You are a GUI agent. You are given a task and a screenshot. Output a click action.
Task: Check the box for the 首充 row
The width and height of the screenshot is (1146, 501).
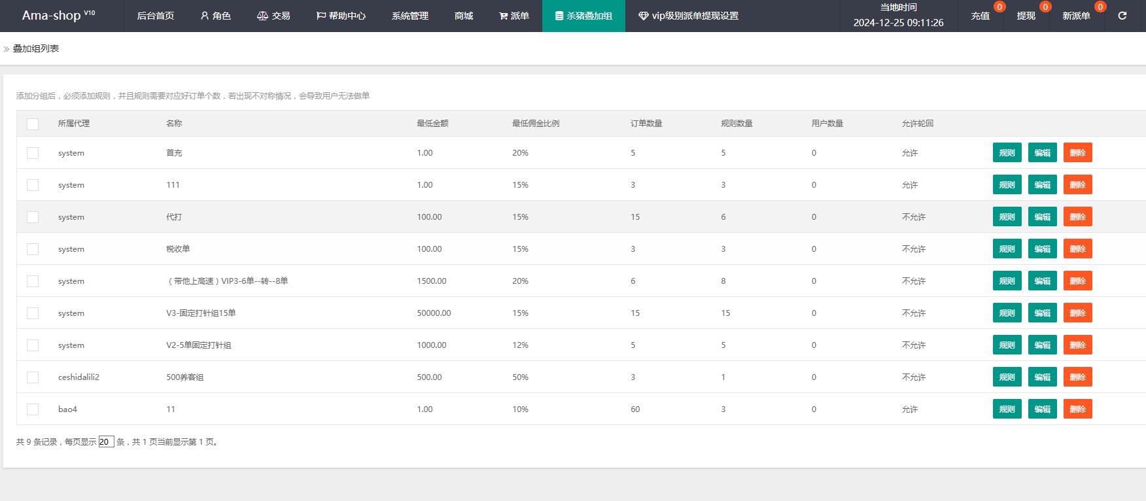click(33, 153)
